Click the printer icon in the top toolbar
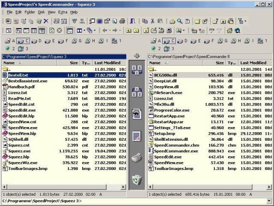Viewport: 274px width, 206px height. (x=122, y=21)
